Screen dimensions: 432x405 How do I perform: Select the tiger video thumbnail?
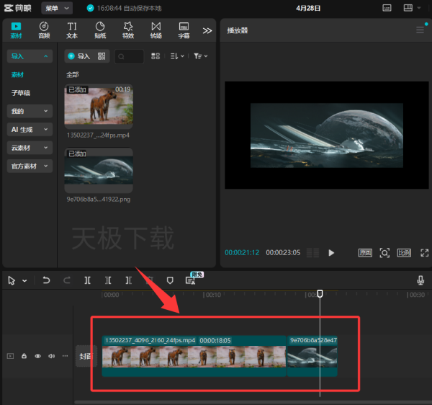99,107
